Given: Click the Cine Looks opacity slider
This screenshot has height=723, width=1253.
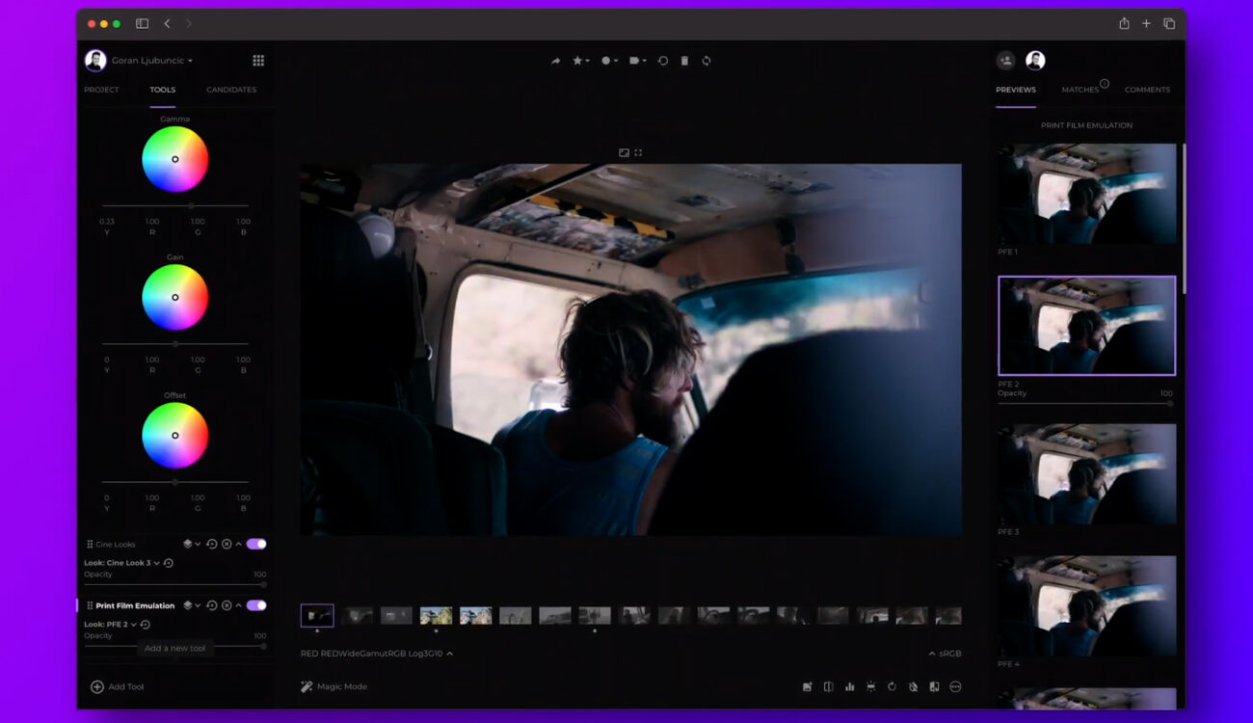Looking at the screenshot, I should click(174, 584).
